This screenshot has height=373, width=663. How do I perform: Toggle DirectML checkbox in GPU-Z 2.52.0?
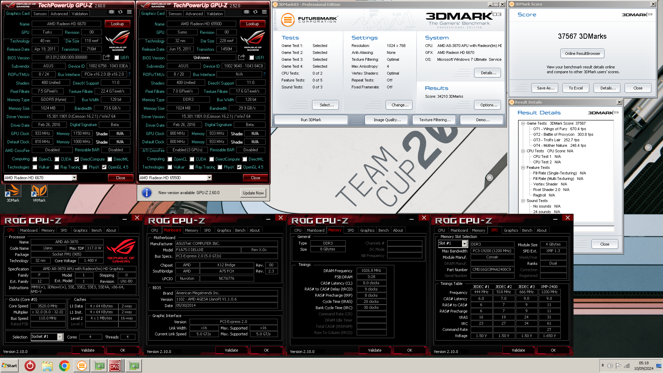pyautogui.click(x=245, y=159)
